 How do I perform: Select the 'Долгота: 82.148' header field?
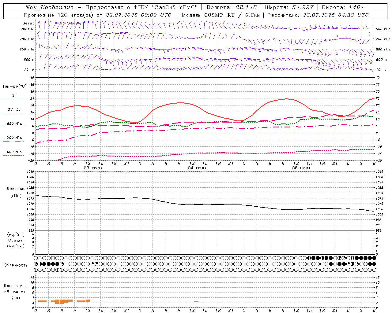(x=232, y=7)
